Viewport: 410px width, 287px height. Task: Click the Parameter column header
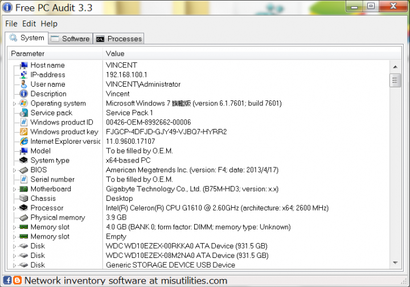[x=55, y=54]
